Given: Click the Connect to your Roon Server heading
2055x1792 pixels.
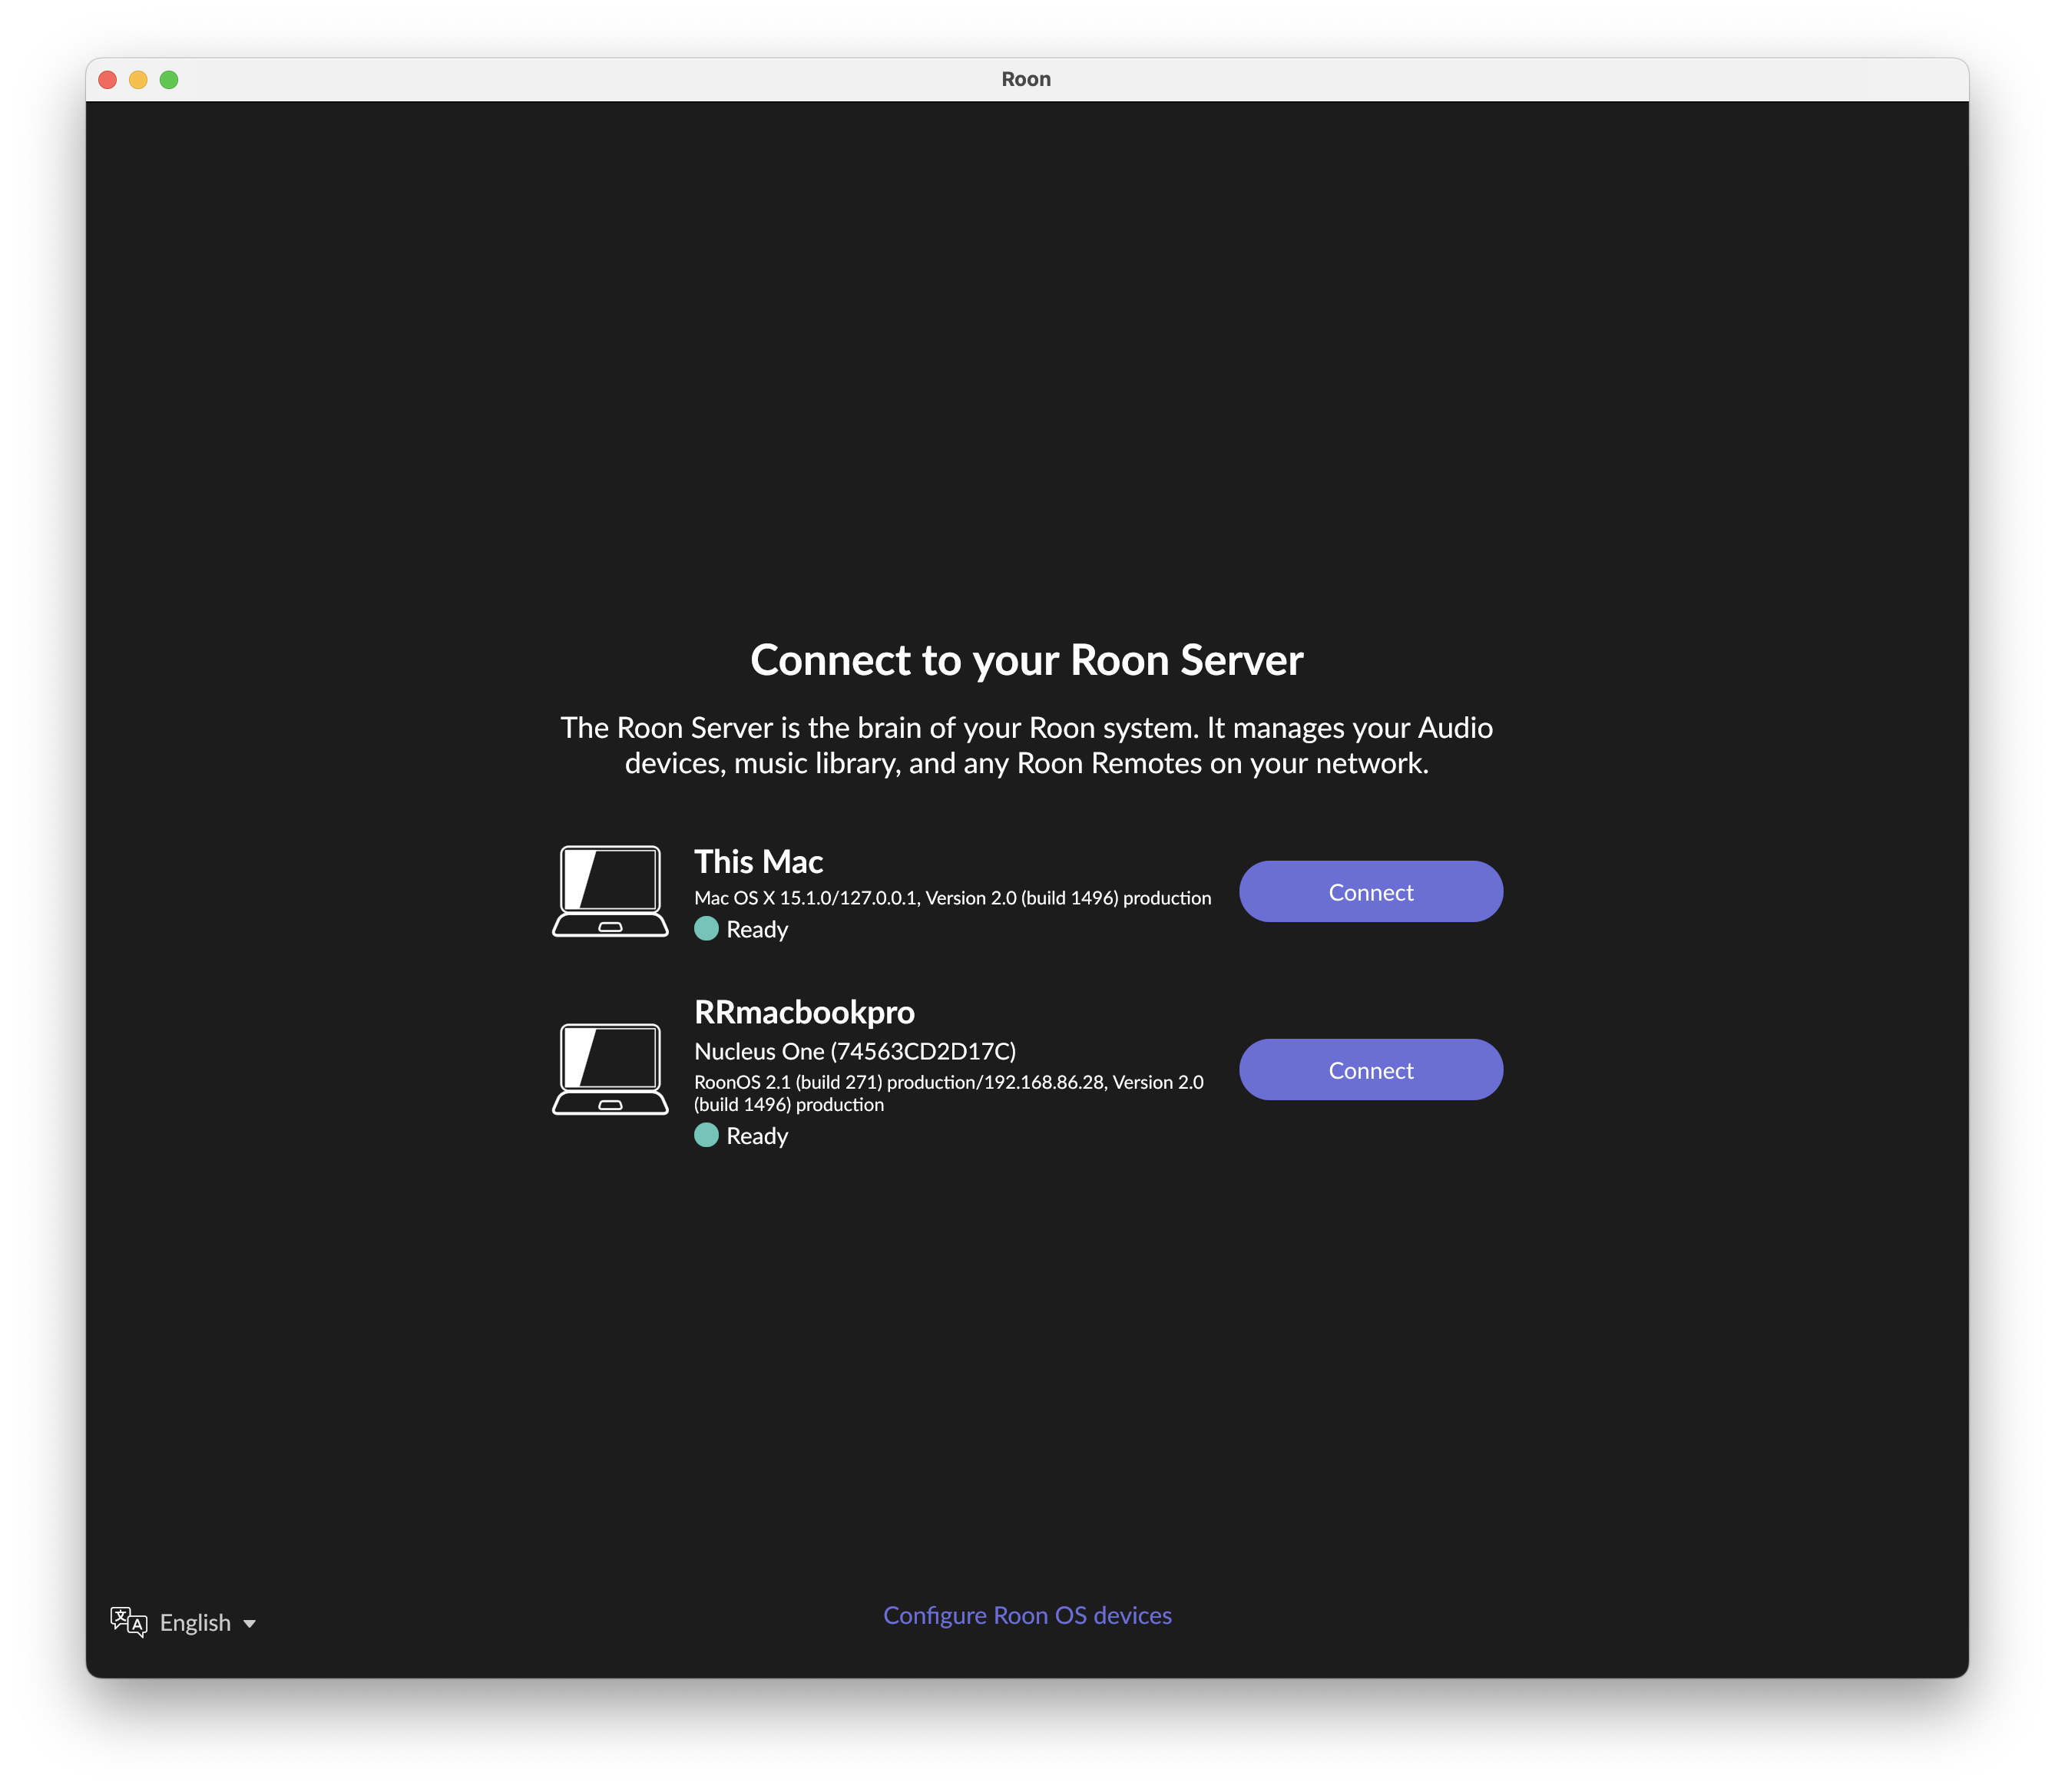Looking at the screenshot, I should coord(1027,660).
